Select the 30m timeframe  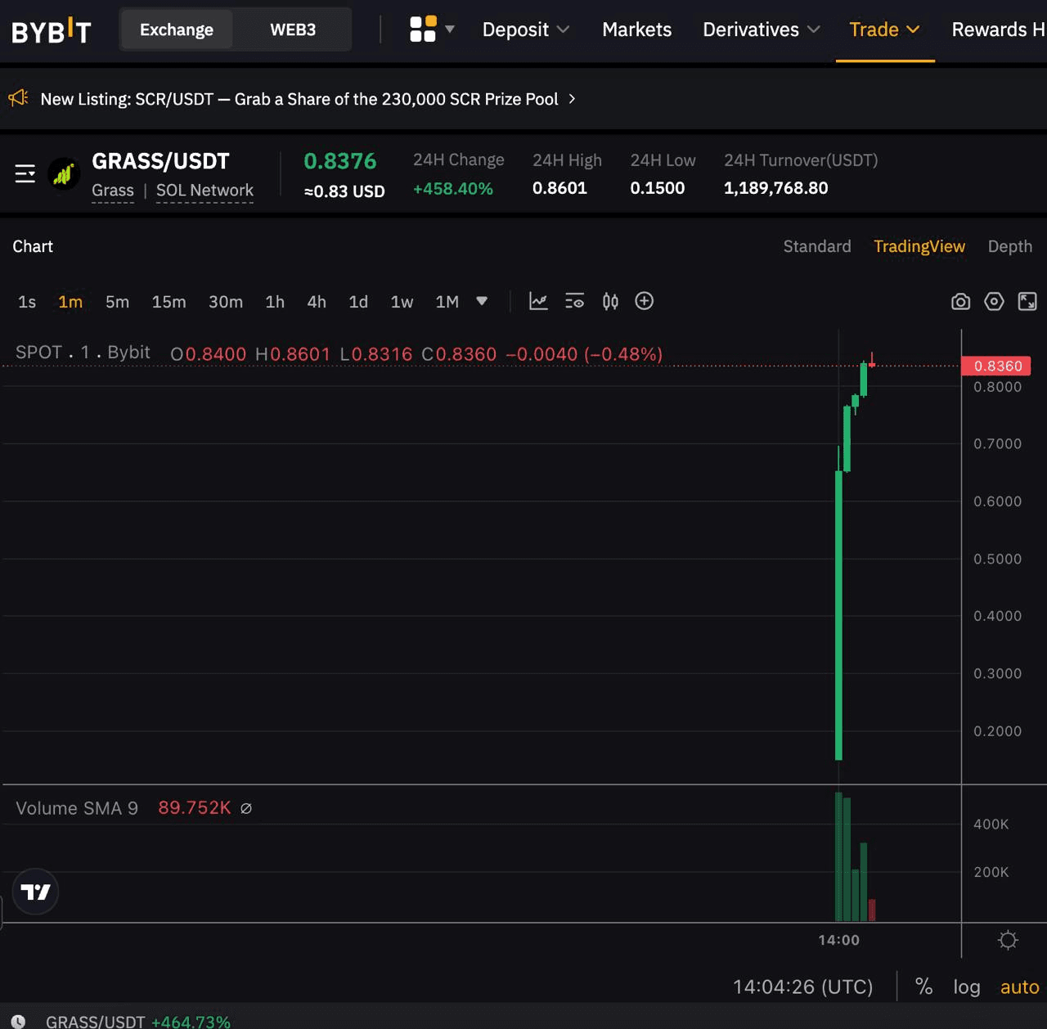[x=226, y=302]
